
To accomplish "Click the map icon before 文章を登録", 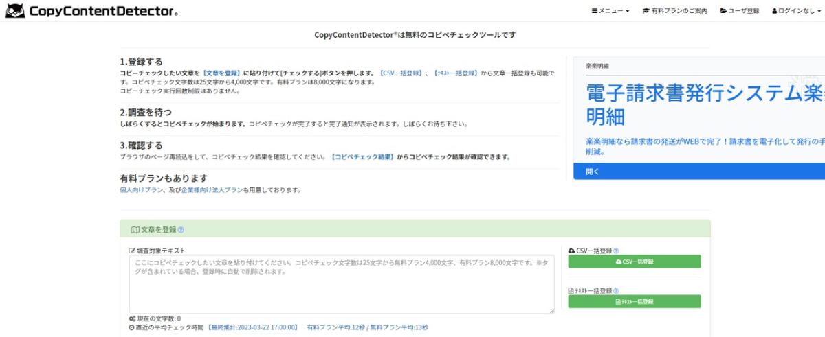I will [x=135, y=231].
